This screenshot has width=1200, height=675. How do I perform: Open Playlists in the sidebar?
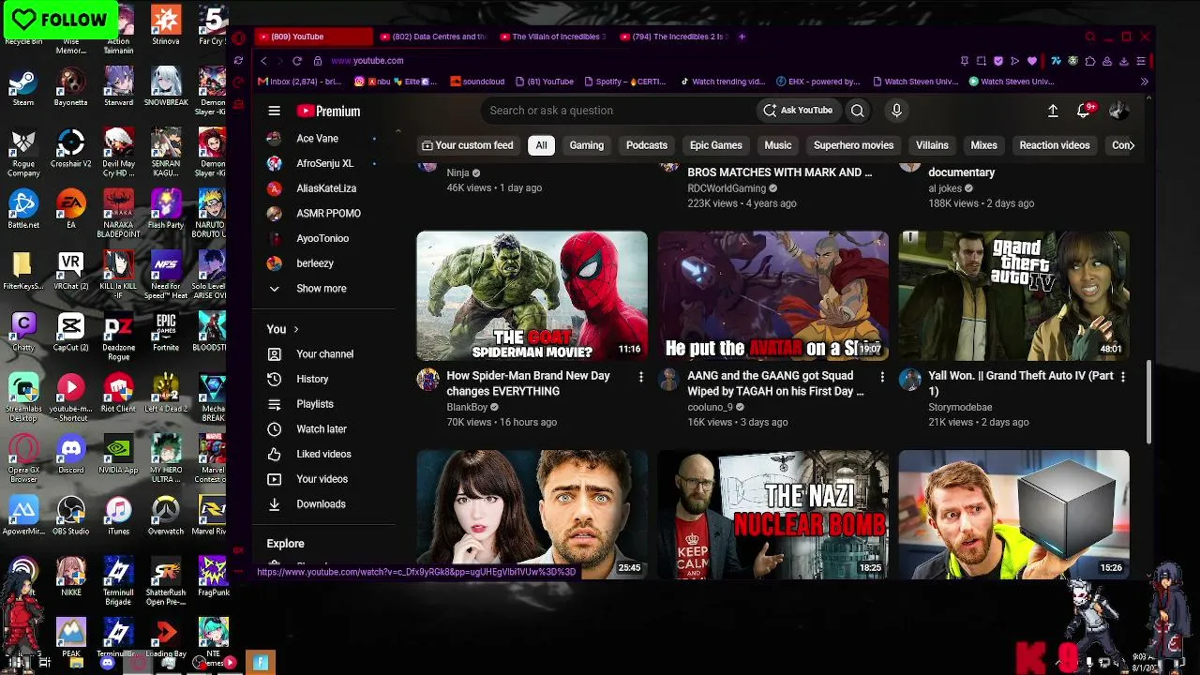click(315, 404)
